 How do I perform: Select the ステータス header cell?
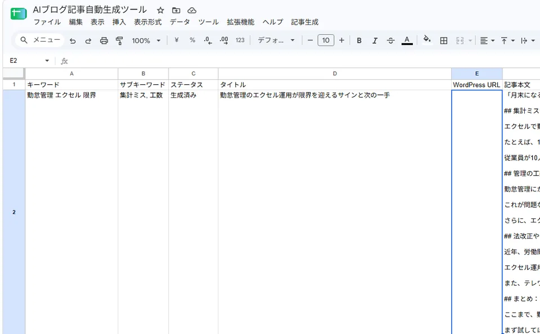point(193,85)
